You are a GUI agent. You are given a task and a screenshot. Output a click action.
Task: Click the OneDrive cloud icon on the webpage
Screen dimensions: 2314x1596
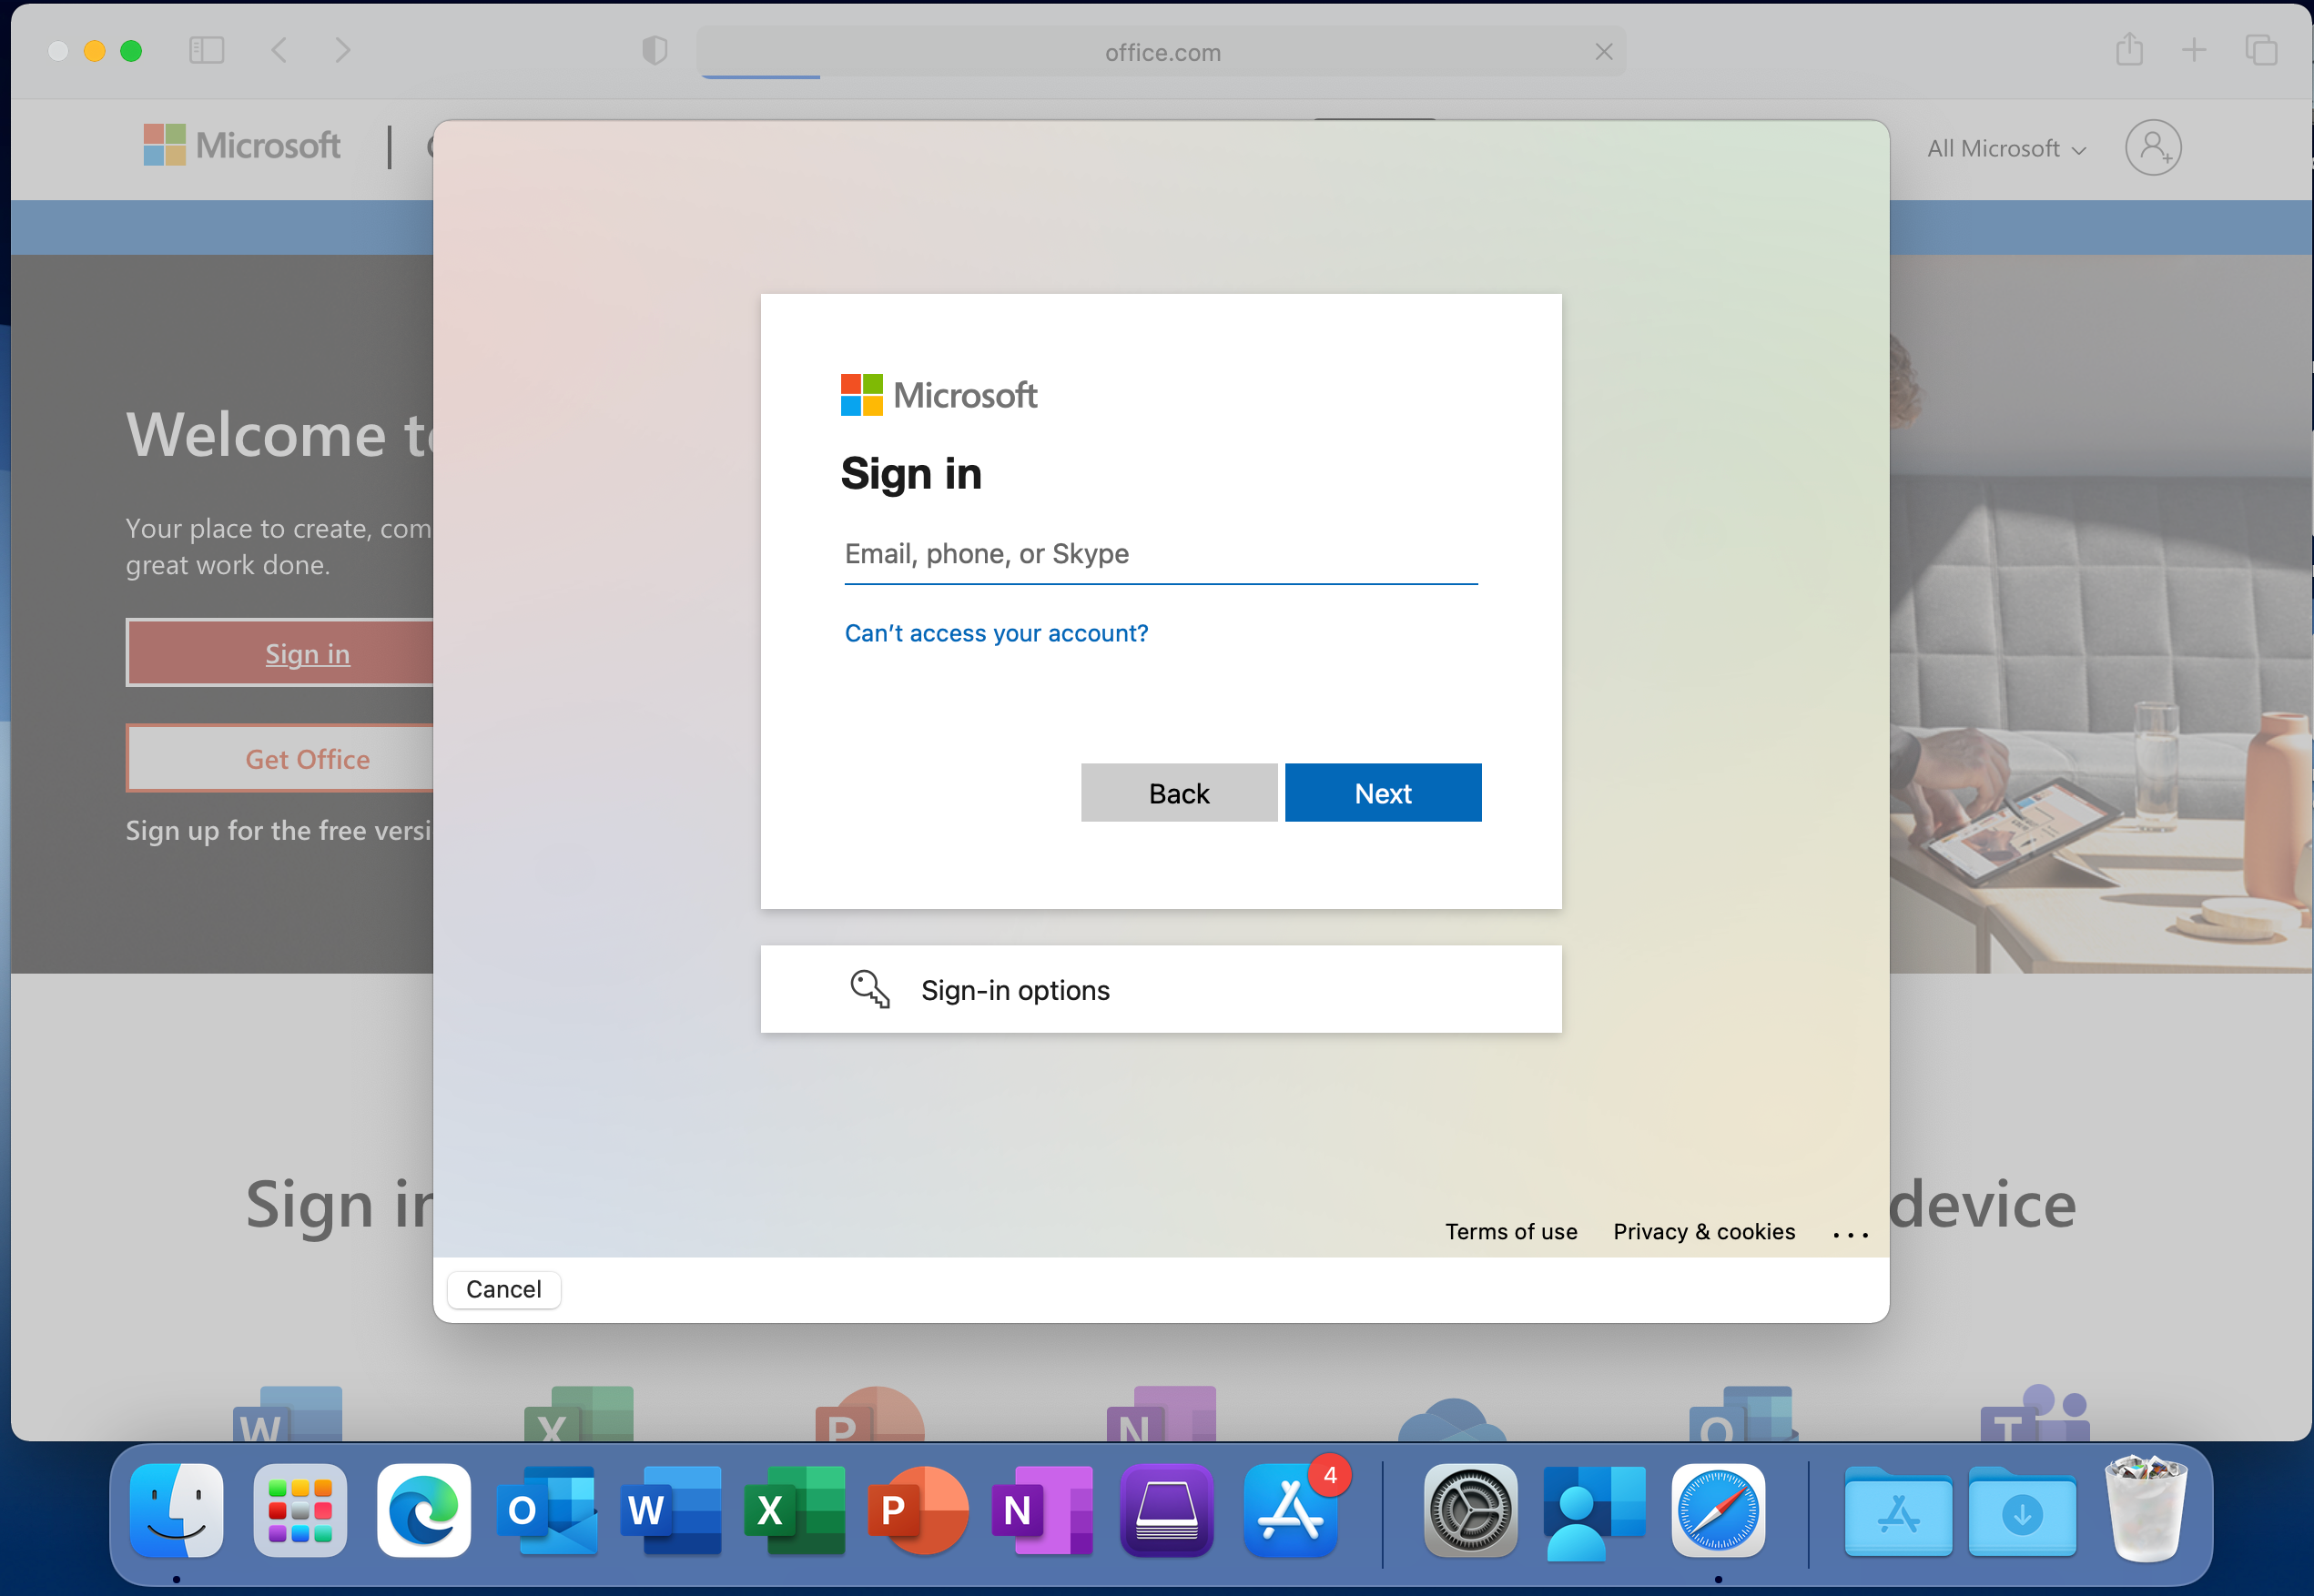pyautogui.click(x=1452, y=1420)
